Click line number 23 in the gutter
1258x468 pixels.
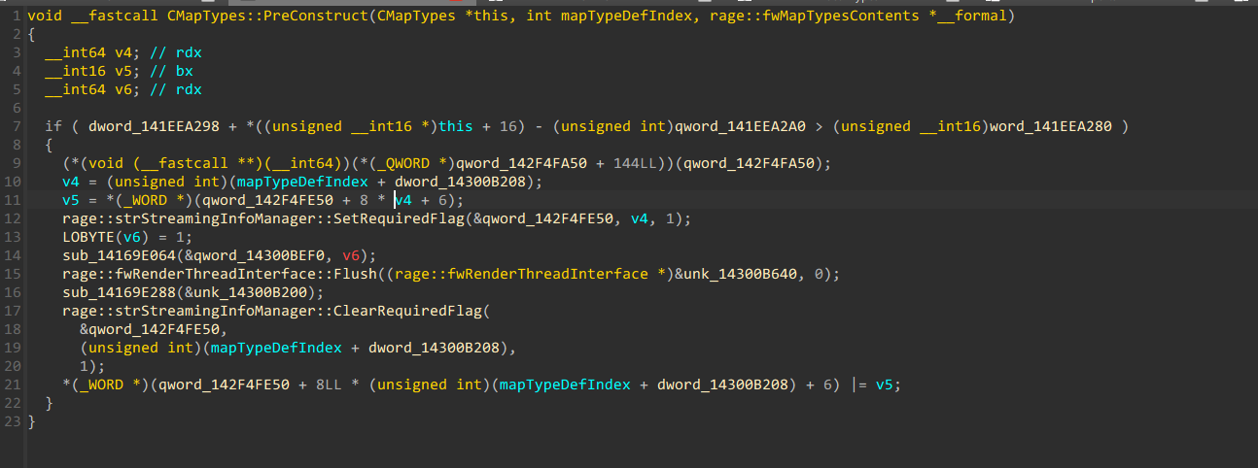click(11, 421)
